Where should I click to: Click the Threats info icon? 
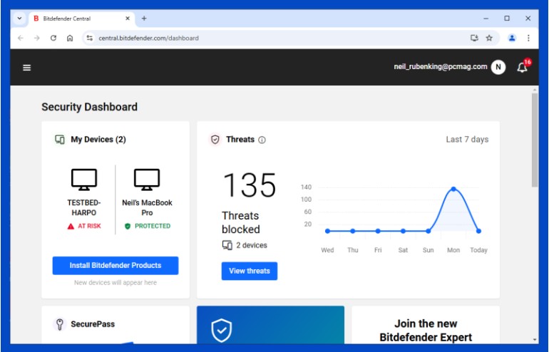click(262, 140)
